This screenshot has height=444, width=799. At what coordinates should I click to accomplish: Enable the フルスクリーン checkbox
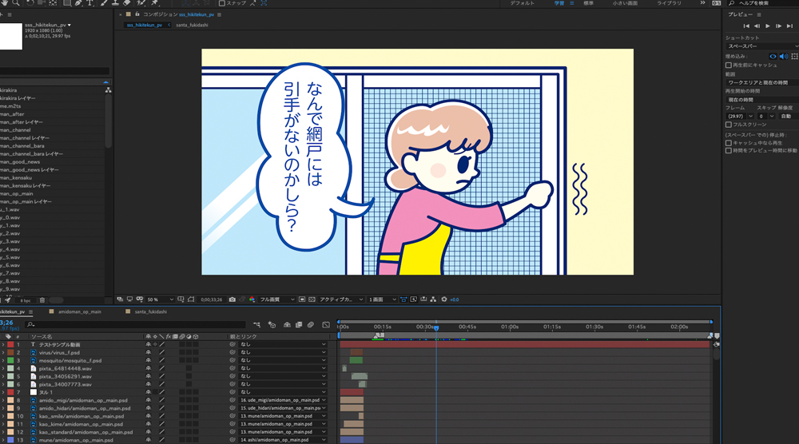pyautogui.click(x=729, y=125)
